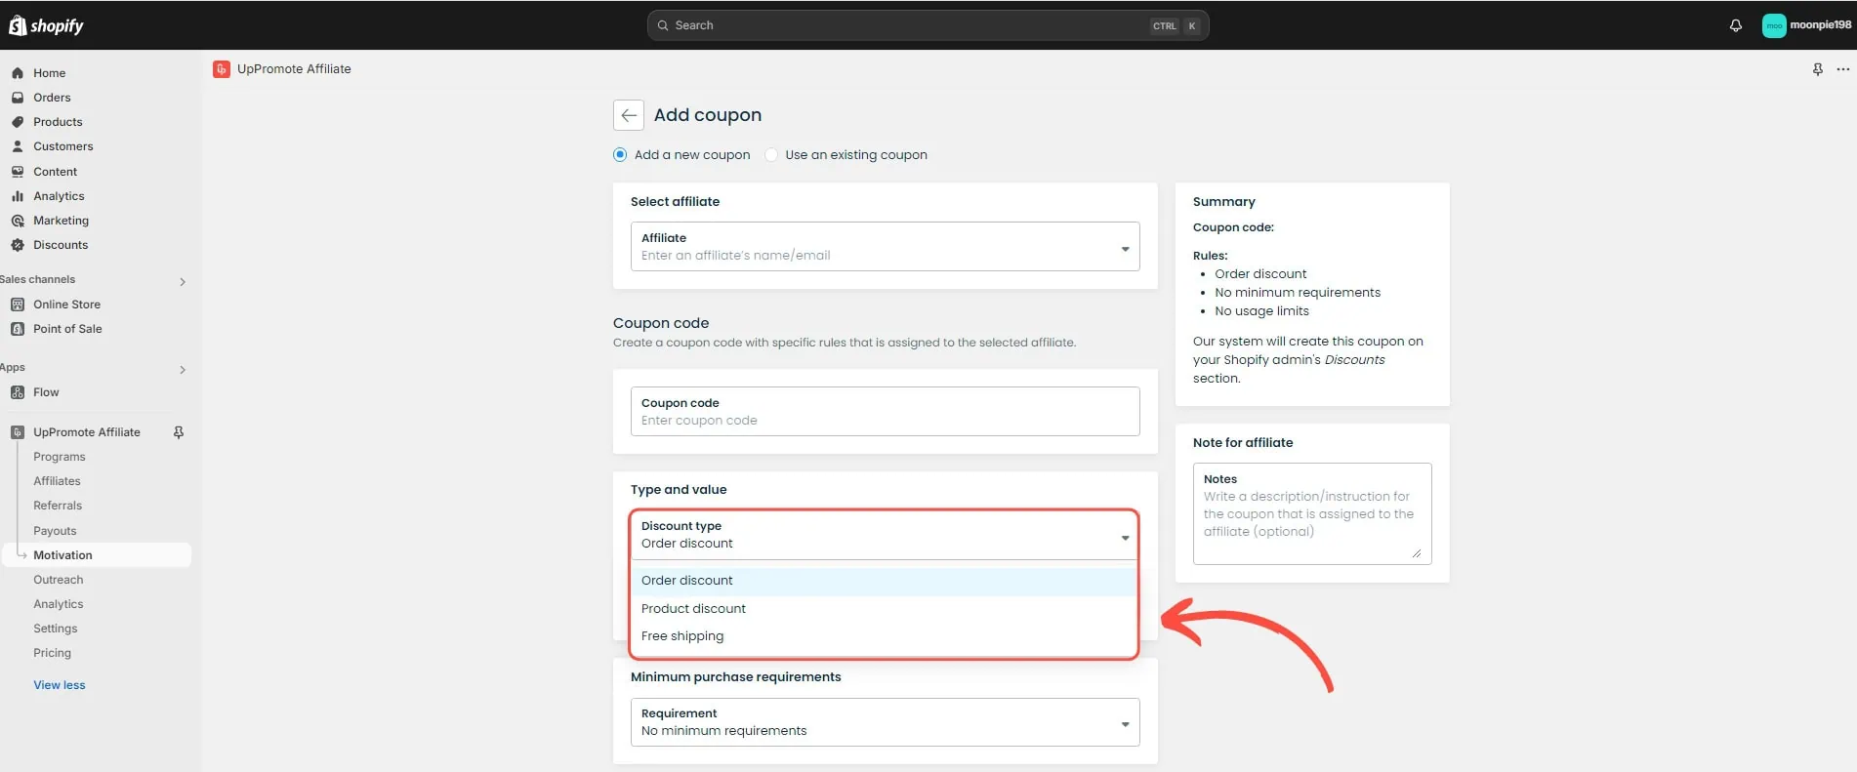Select the Use an existing coupon radio
Screen dimensions: 1857x772
click(x=771, y=155)
